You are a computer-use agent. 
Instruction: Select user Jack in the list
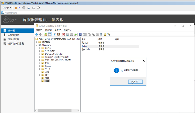[x=85, y=43]
